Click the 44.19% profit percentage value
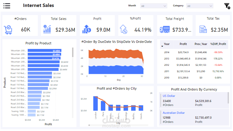Viewport: 233px width, 131px height. pyautogui.click(x=143, y=30)
